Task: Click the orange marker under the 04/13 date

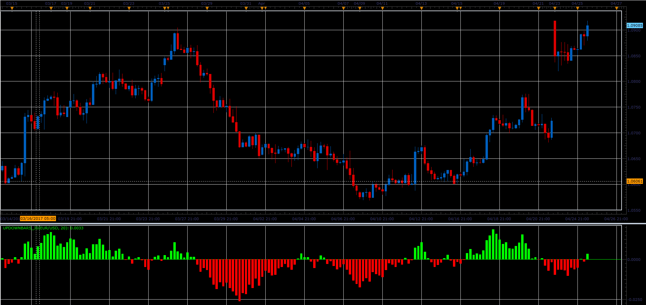Action: coord(421,8)
